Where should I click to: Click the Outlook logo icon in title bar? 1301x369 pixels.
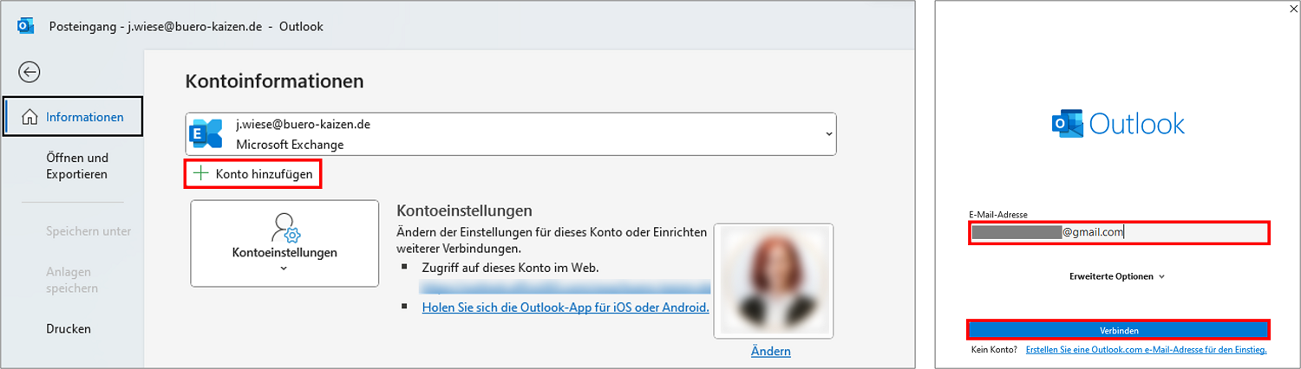click(26, 26)
